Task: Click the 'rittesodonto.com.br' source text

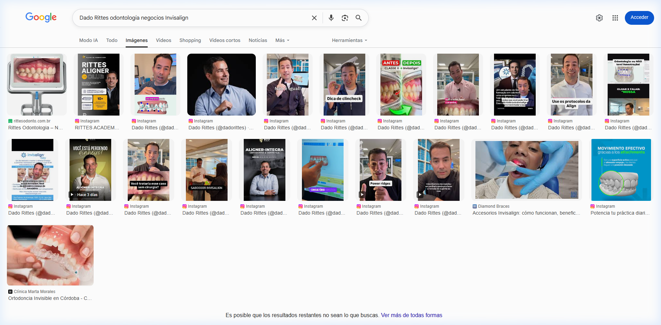Action: (32, 121)
